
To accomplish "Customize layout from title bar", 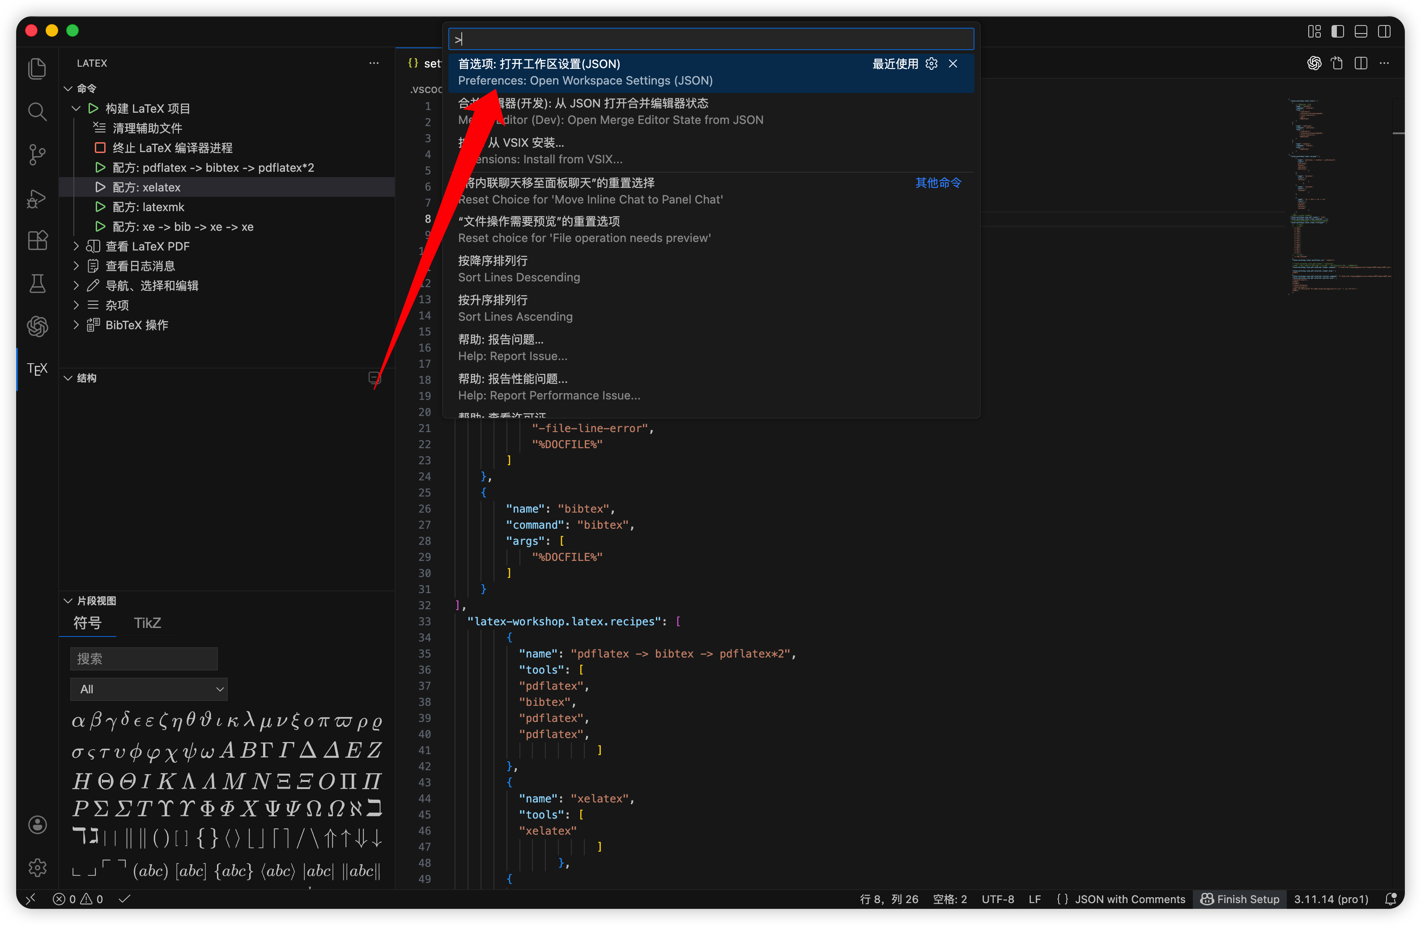I will 1314,31.
